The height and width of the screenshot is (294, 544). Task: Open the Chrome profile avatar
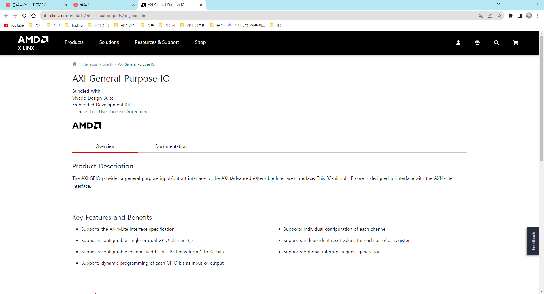(529, 16)
